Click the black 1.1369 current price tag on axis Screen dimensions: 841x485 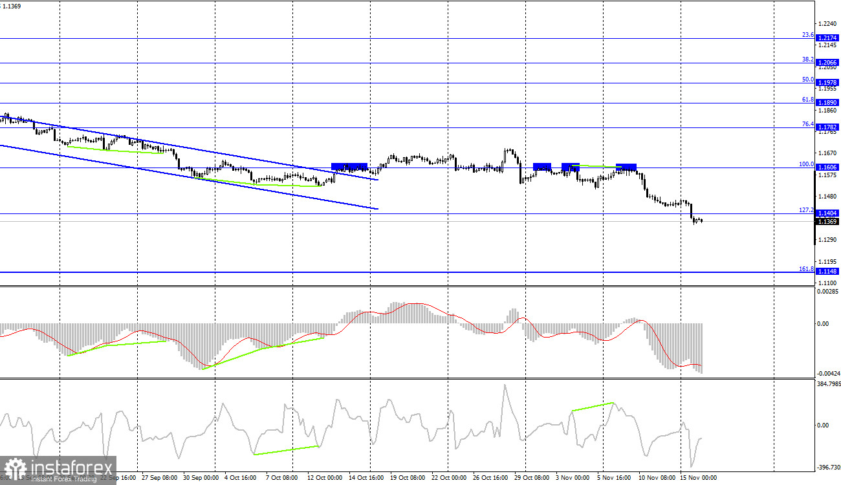coord(828,222)
